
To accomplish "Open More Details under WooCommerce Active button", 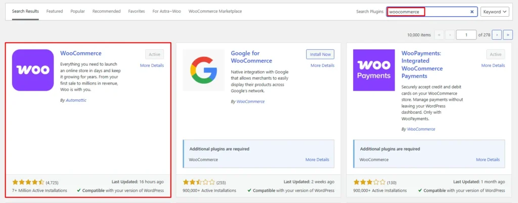I will coord(152,65).
